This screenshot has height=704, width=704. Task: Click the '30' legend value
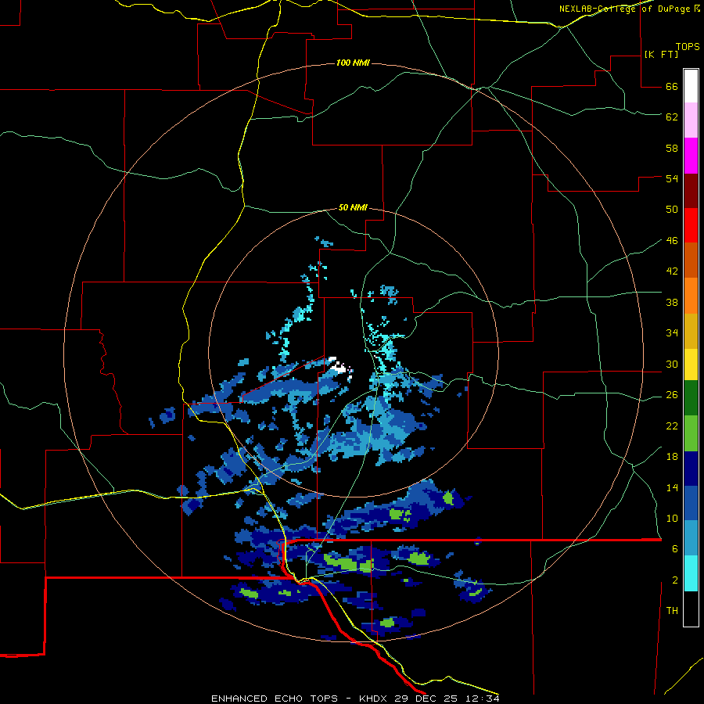pos(672,364)
